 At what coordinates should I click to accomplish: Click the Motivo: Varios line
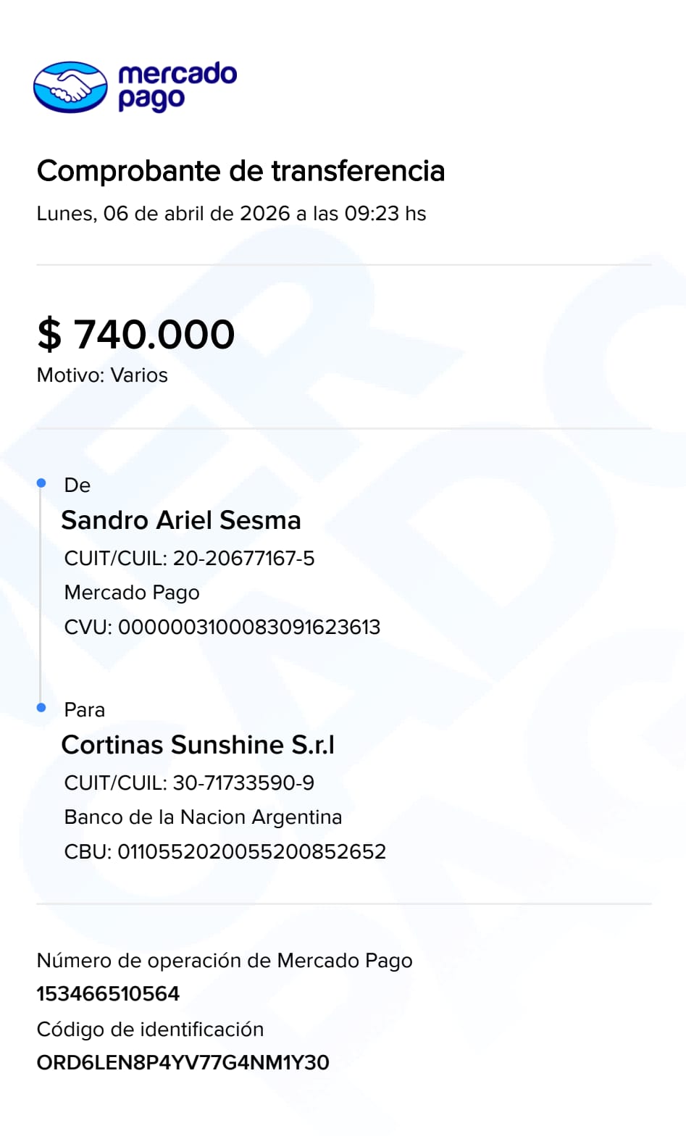pyautogui.click(x=102, y=375)
